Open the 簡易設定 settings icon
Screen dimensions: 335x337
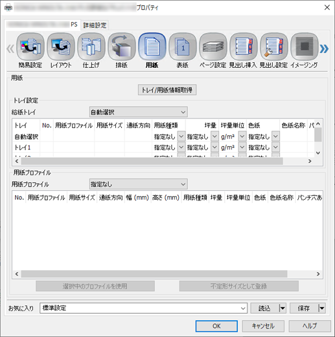click(x=30, y=47)
